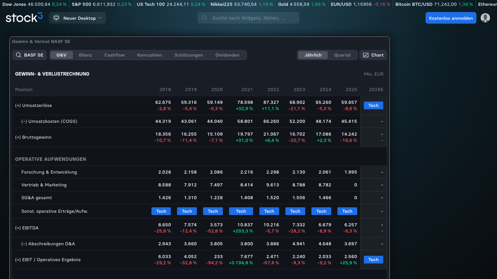Click the '(+) Umsatzerlöse' row label

33,105
